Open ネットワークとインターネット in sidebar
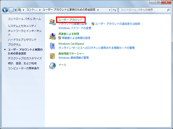The height and width of the screenshot is (129, 173). click(x=25, y=33)
